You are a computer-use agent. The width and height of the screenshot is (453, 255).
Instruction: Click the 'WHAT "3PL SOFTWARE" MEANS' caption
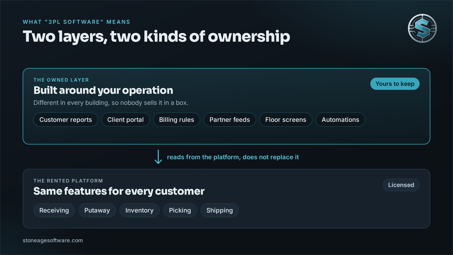coord(76,22)
